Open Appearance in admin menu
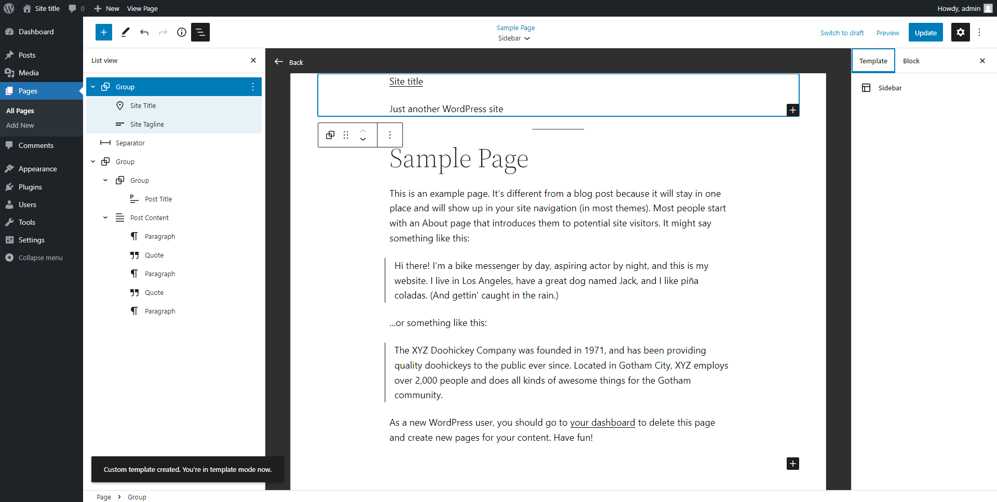Image resolution: width=997 pixels, height=502 pixels. 37,169
